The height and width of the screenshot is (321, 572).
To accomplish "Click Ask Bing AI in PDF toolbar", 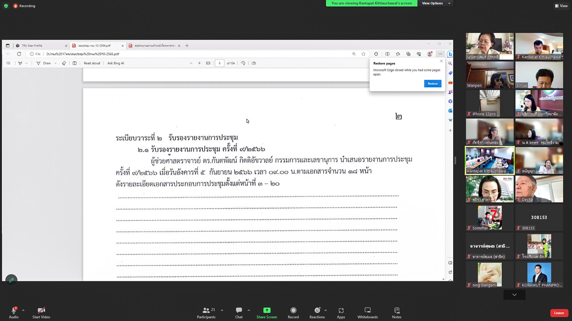I will [x=116, y=63].
